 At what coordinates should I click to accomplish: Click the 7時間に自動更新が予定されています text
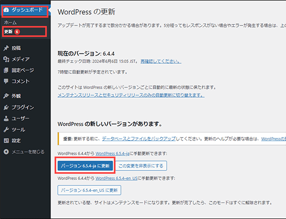pos(93,72)
